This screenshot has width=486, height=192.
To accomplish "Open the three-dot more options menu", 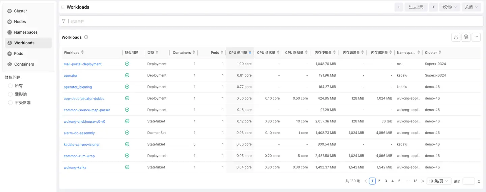I will point(476,37).
